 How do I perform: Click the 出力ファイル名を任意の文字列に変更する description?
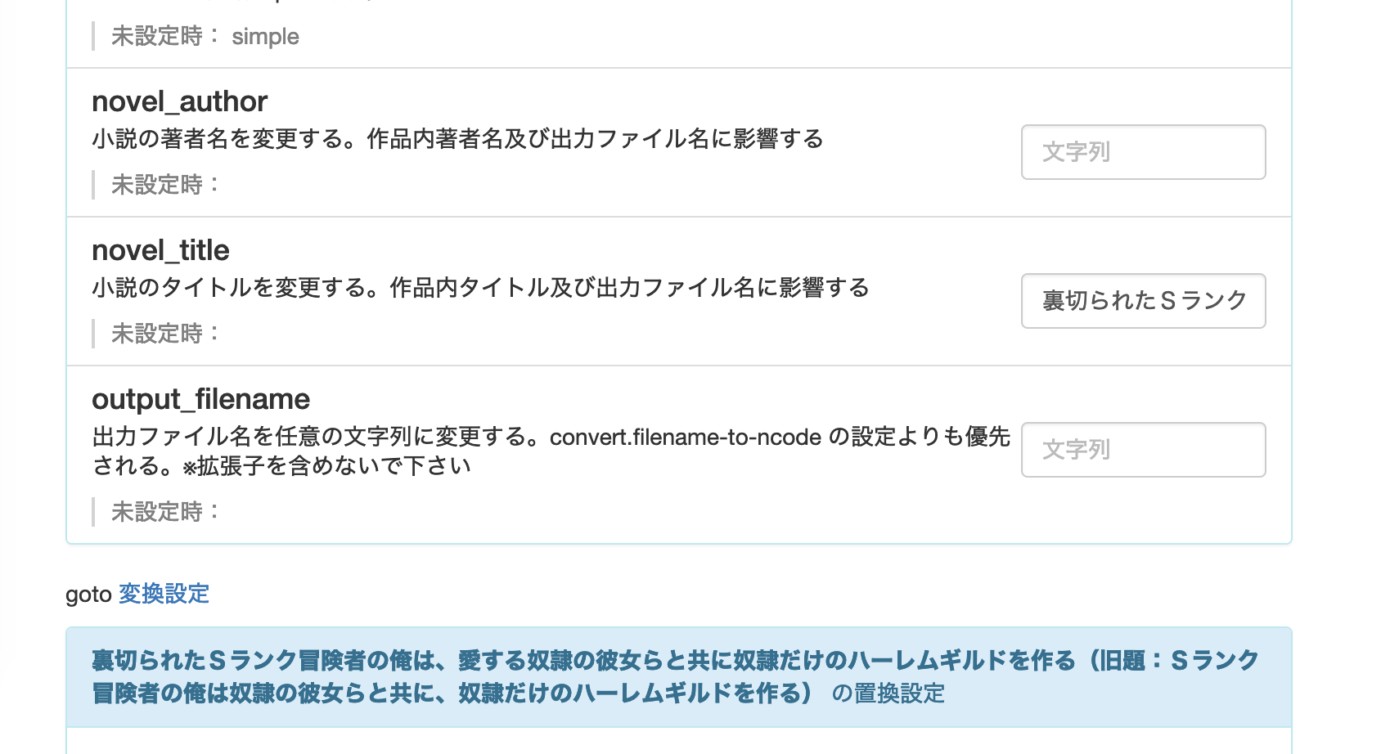(x=551, y=451)
